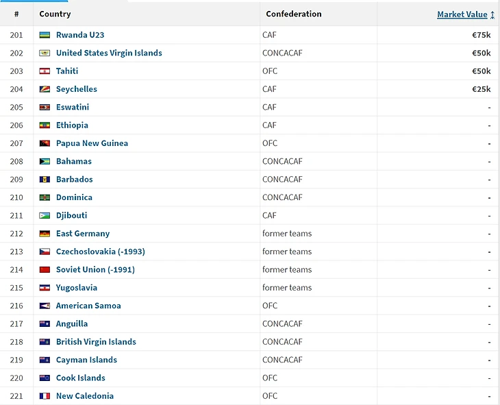
Task: Select the €50k value in Tahiti row
Action: pyautogui.click(x=482, y=71)
